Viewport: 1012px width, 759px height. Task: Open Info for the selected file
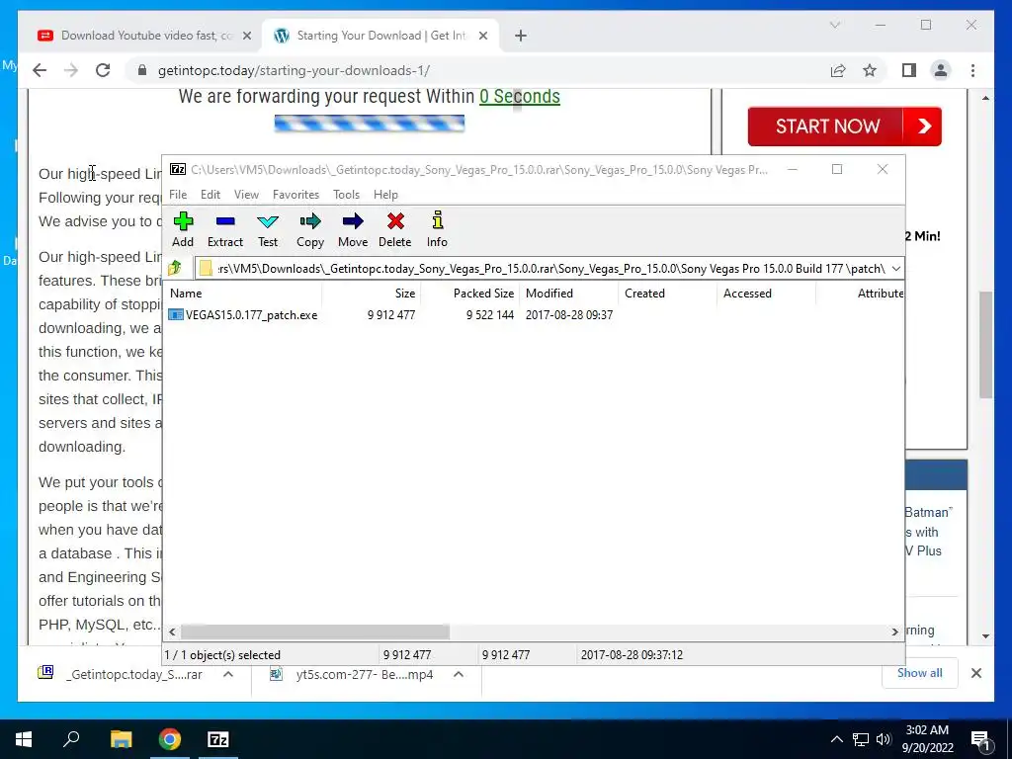437,229
